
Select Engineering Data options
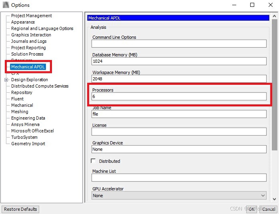pyautogui.click(x=28, y=118)
